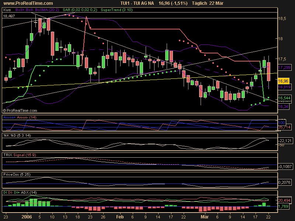This screenshot has height=221, width=295.
Task: Select the %K %D (5 3 14) stochastic label
Action: click(17, 136)
